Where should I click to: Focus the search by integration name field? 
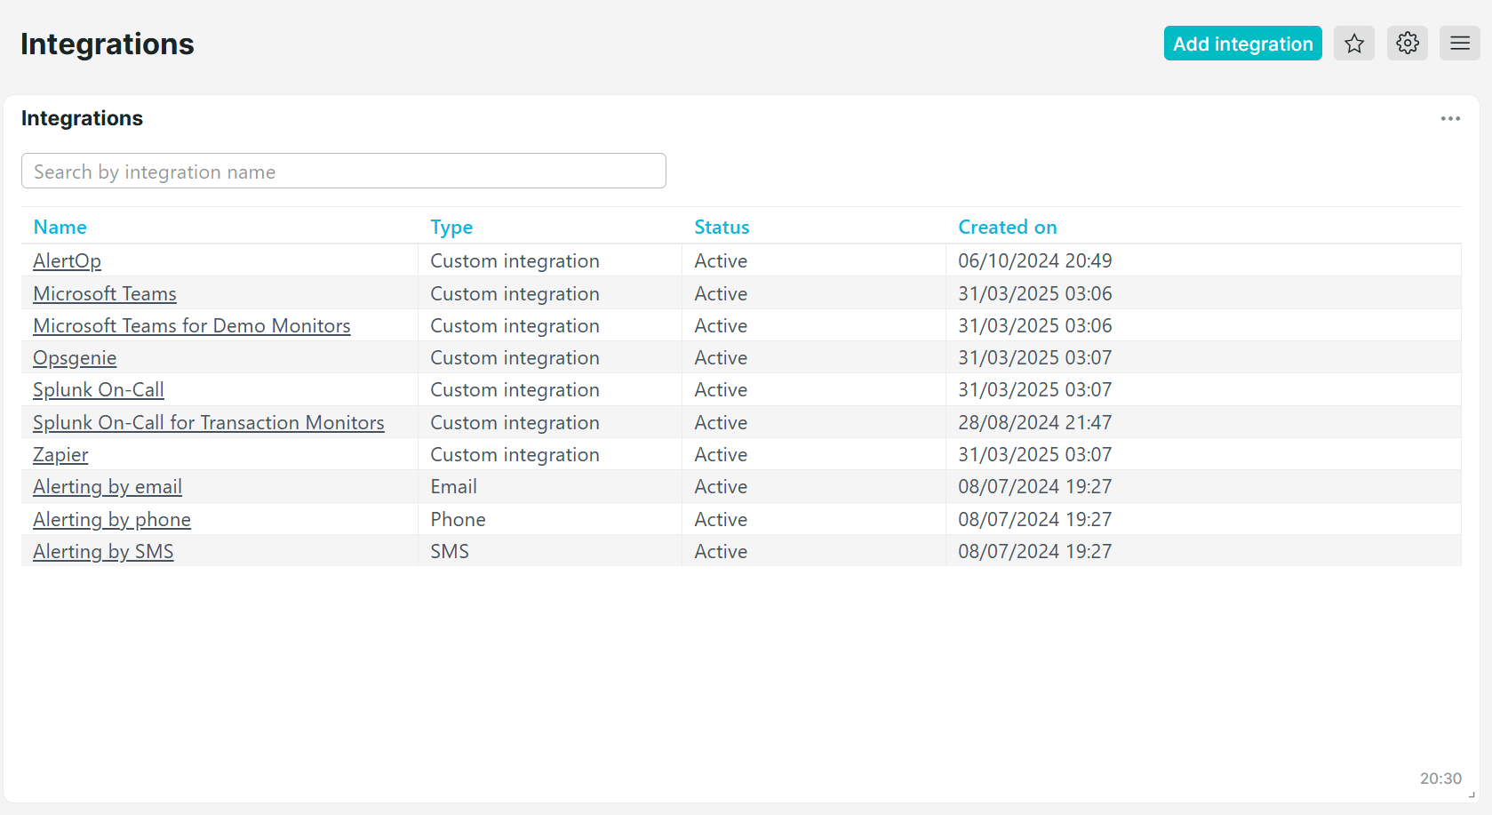(343, 172)
